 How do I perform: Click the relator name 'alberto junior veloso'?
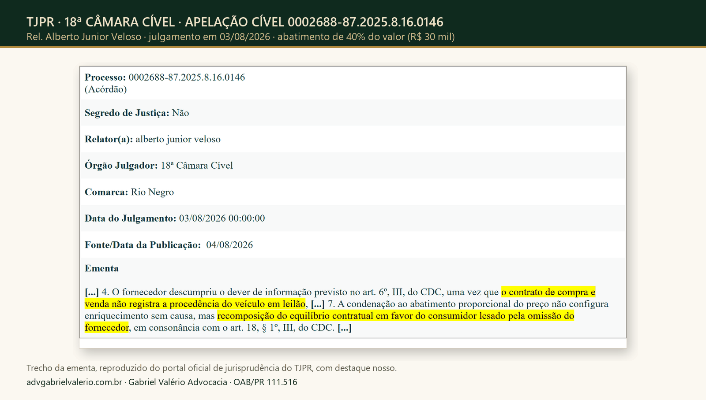tap(178, 139)
